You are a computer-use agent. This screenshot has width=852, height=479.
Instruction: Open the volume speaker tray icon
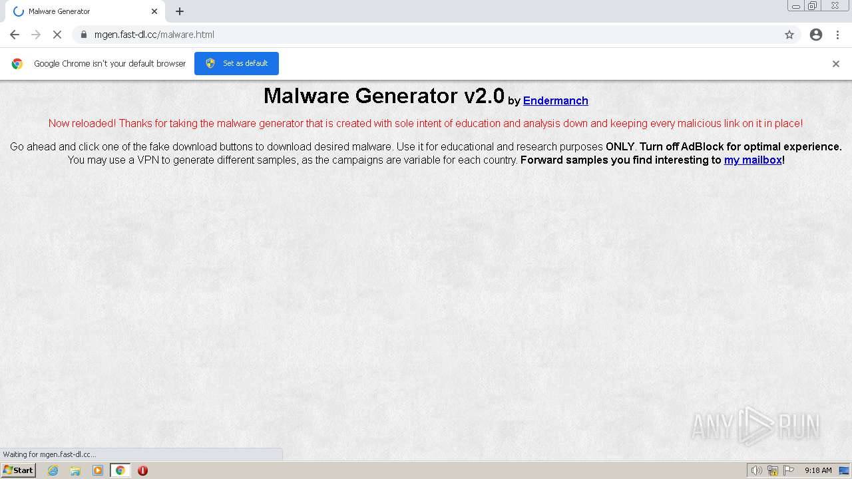click(756, 470)
